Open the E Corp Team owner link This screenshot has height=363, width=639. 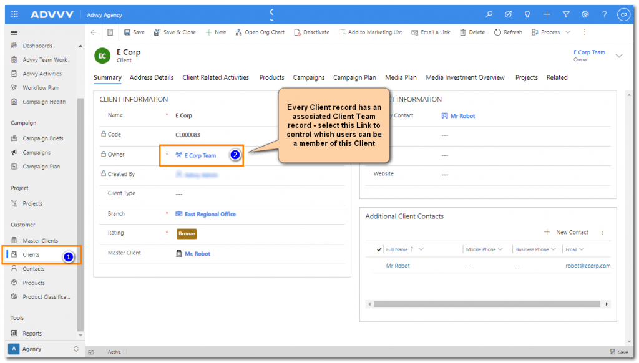click(200, 155)
